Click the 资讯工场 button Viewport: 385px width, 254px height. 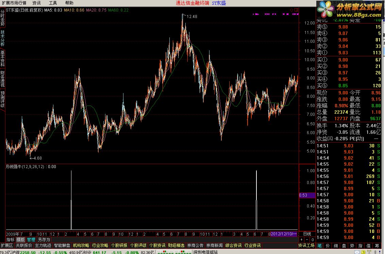(x=306, y=246)
